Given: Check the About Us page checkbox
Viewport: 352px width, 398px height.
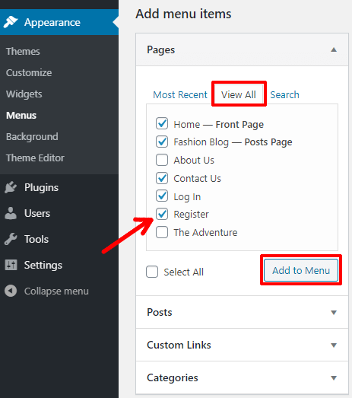Looking at the screenshot, I should 162,160.
